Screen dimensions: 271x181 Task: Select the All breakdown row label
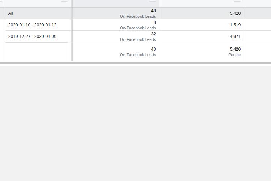click(11, 13)
